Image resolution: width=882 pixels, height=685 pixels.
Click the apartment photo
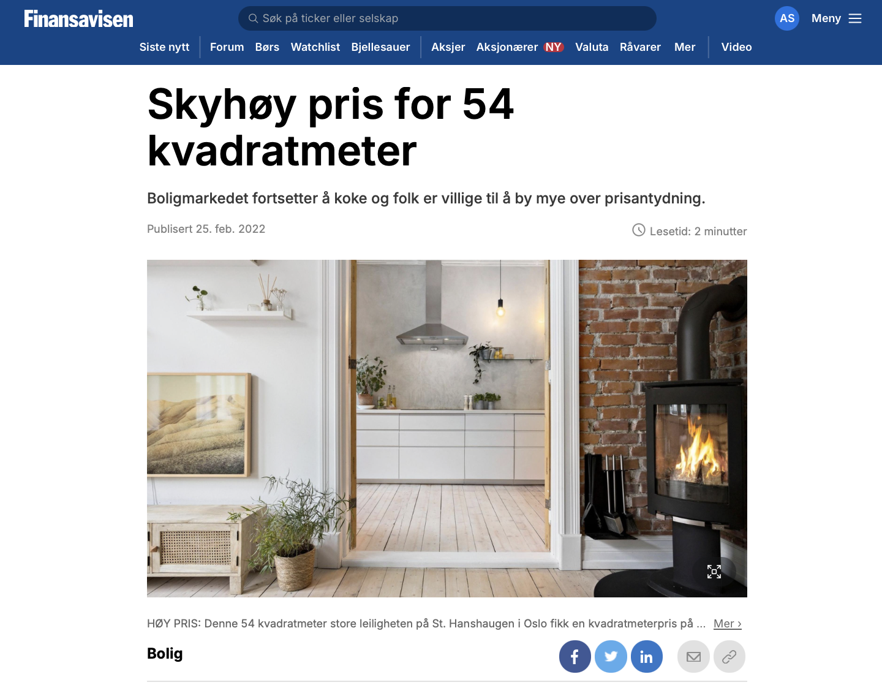pyautogui.click(x=447, y=428)
